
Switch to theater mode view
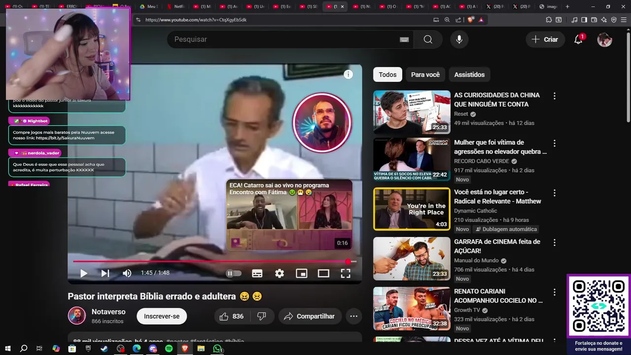coord(323,273)
